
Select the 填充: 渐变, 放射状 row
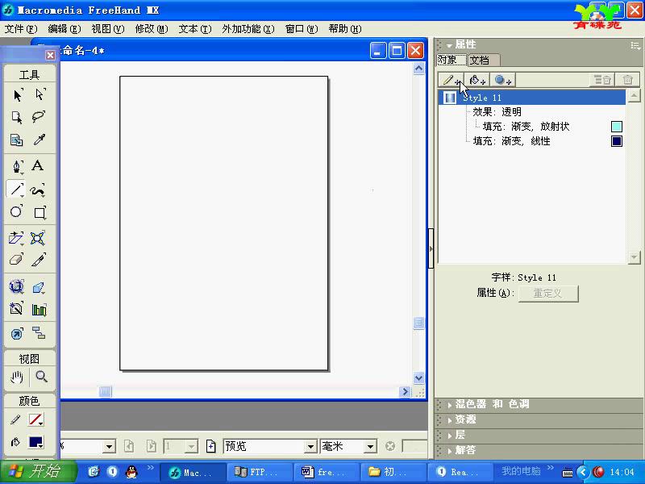click(x=533, y=127)
